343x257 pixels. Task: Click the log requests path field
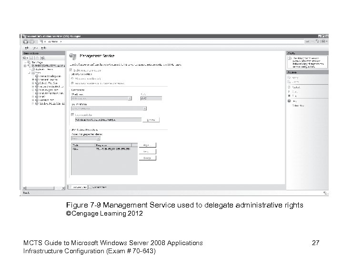(108, 120)
